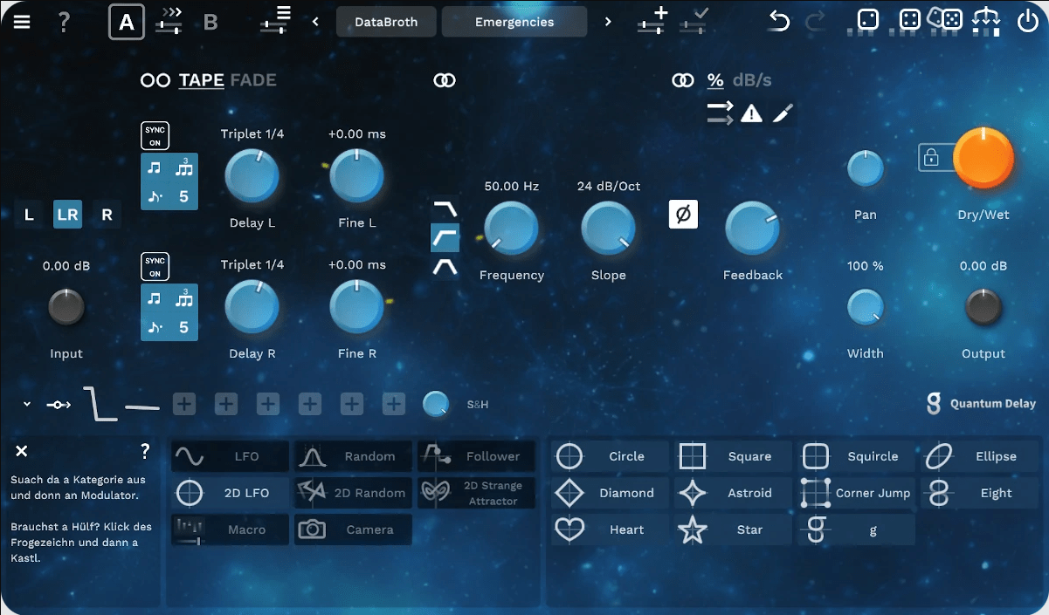Select the % feedback unit
The height and width of the screenshot is (615, 1049).
pyautogui.click(x=715, y=80)
